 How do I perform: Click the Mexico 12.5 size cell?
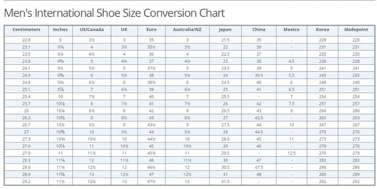[x=291, y=153]
